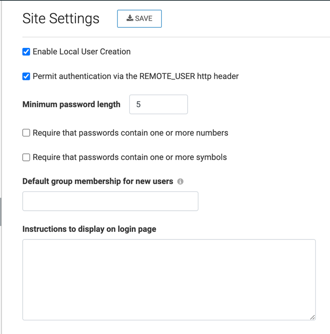This screenshot has width=330, height=334.
Task: Tick the require symbols in passwords checkbox
Action: point(26,158)
